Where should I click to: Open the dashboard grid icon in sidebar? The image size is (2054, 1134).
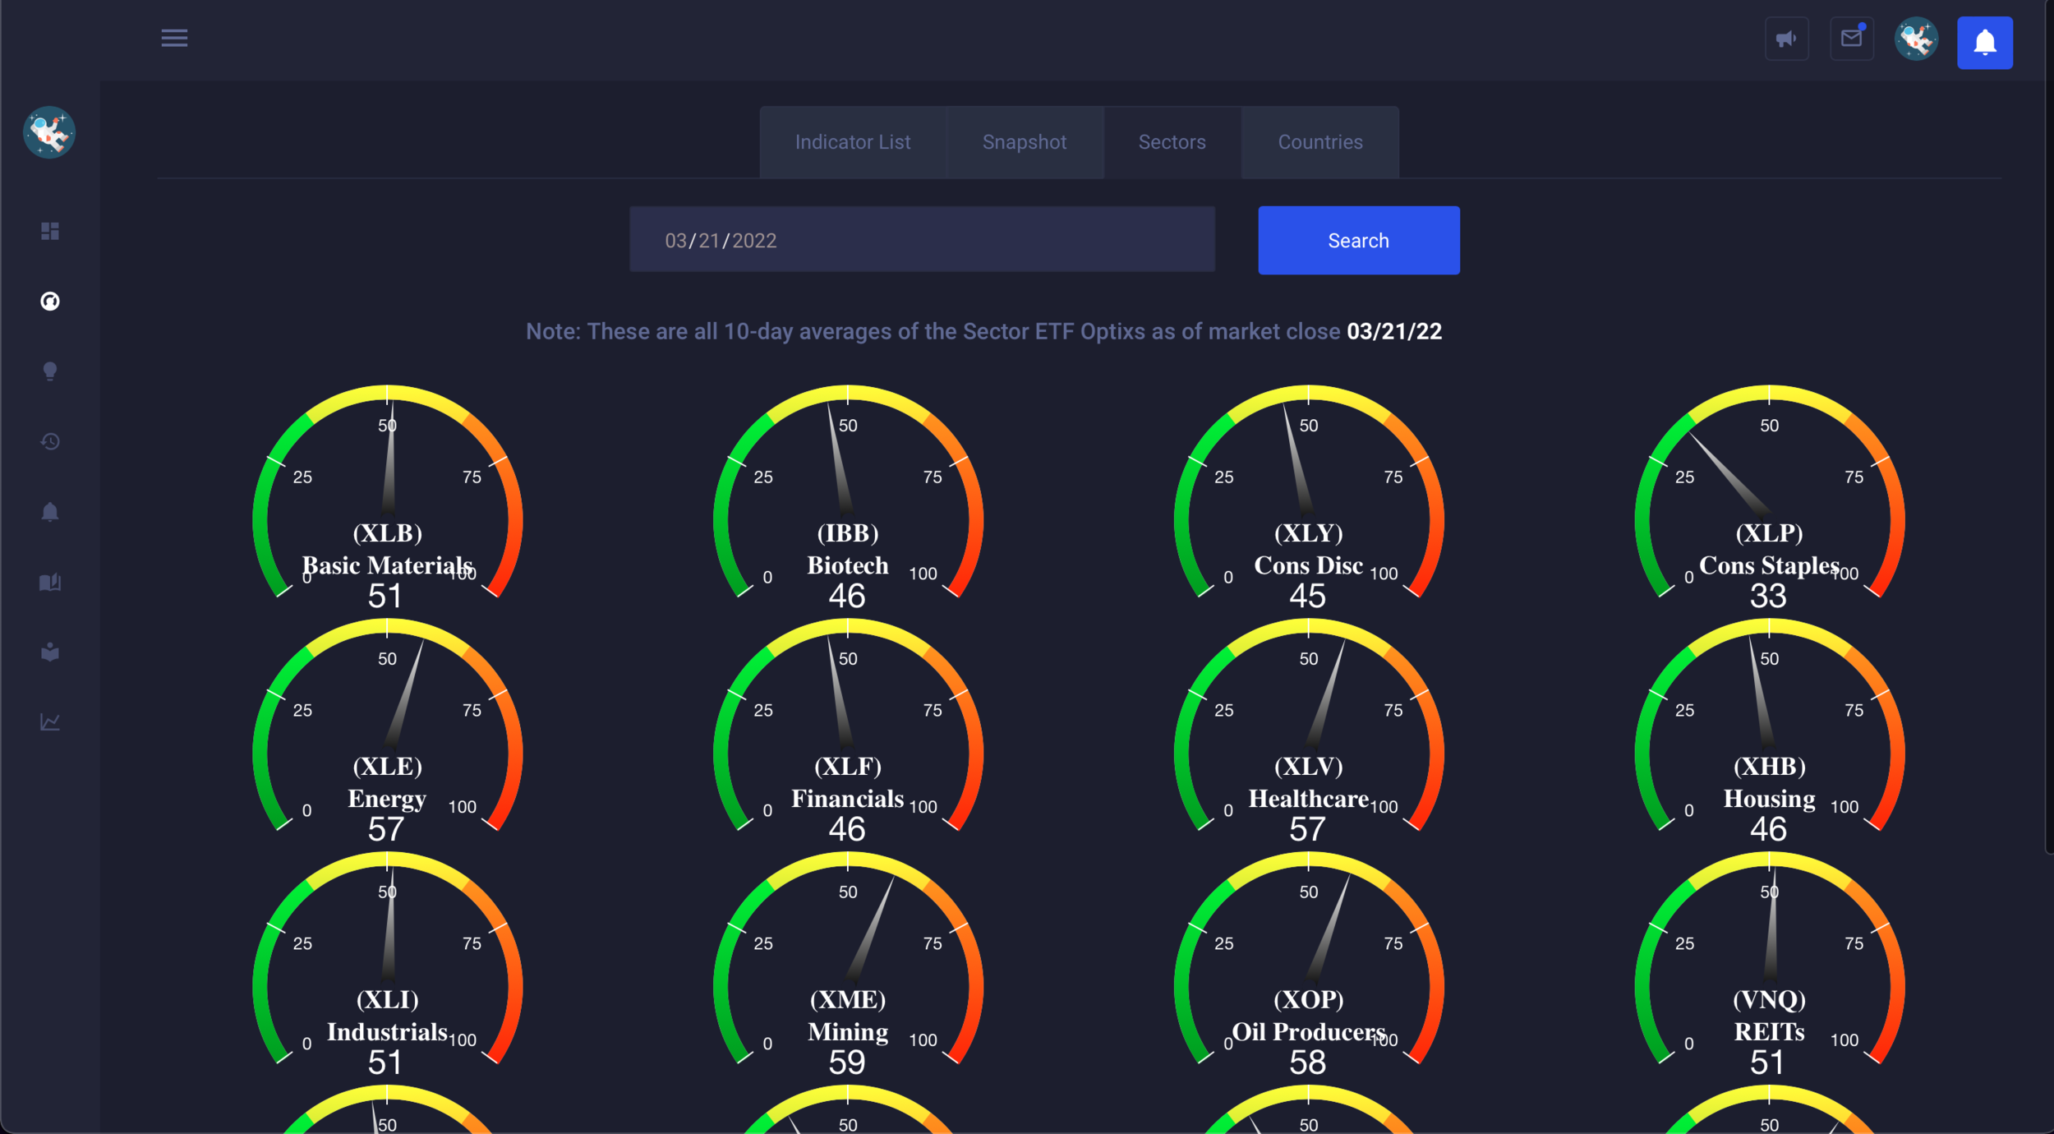point(50,231)
